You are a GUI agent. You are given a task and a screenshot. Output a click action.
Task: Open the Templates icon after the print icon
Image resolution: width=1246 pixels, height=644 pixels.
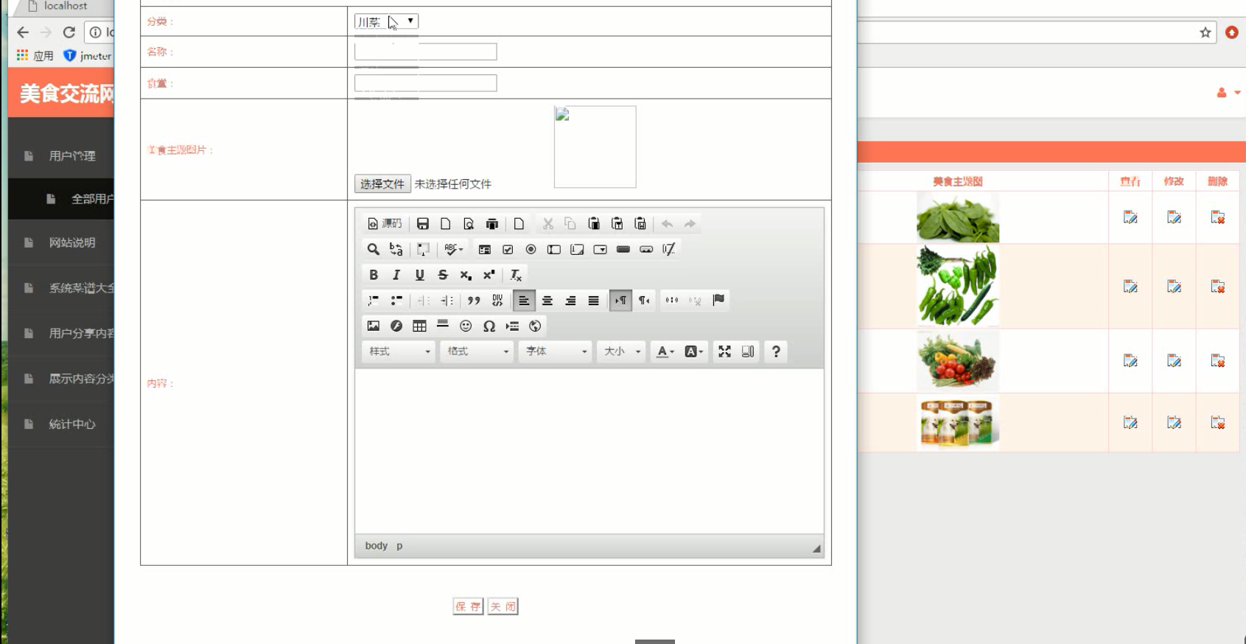click(519, 224)
